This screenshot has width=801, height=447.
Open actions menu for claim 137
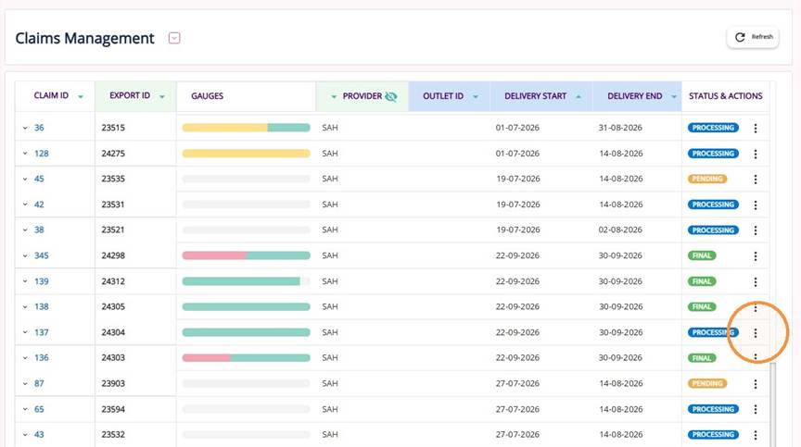click(x=755, y=333)
